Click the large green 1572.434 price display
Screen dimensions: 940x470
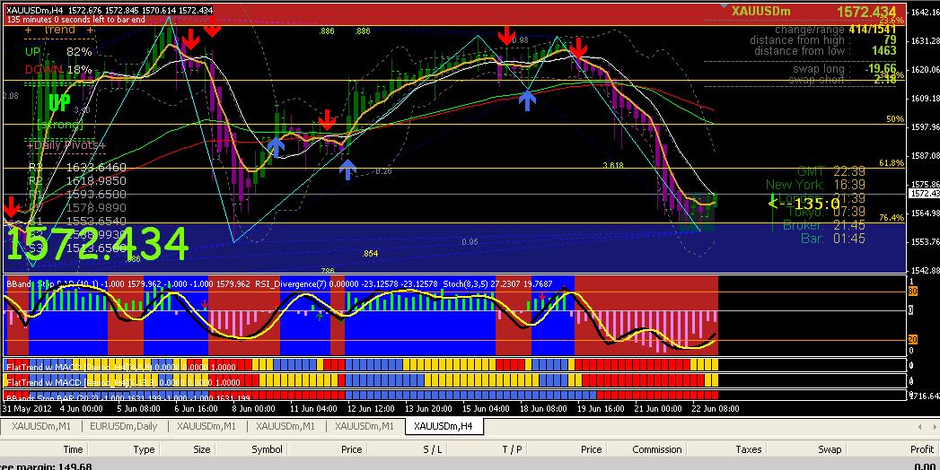(x=99, y=244)
